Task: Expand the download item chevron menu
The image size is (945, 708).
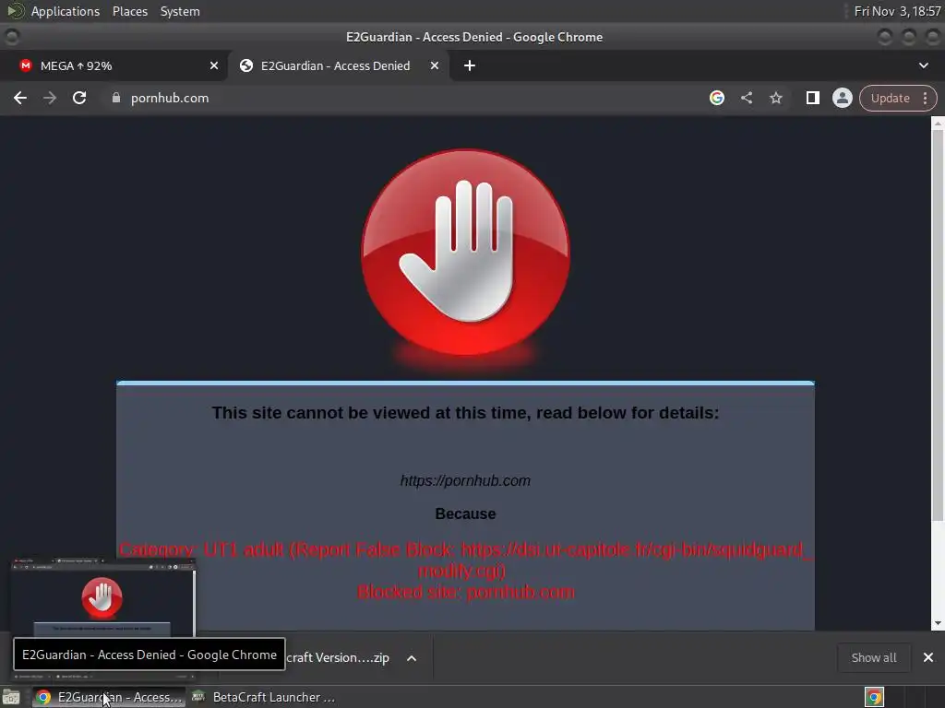Action: [412, 658]
